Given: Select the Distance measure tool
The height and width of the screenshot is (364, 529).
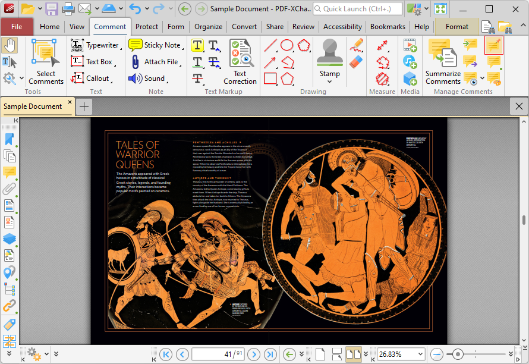Looking at the screenshot, I should (382, 45).
